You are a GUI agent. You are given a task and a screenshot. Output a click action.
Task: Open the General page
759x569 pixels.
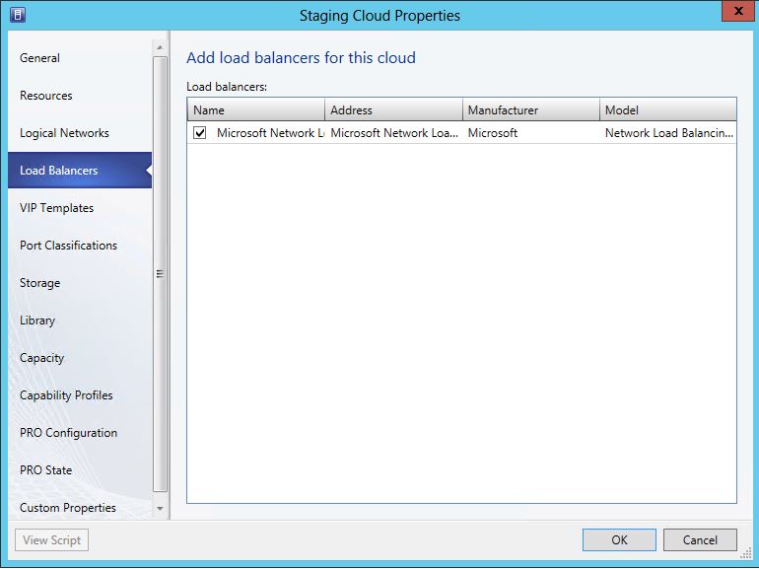(39, 58)
